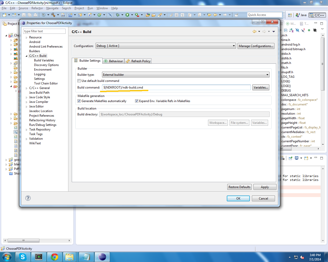
Task: Click the Search flashlight toolbar icon
Action: pos(160,15)
